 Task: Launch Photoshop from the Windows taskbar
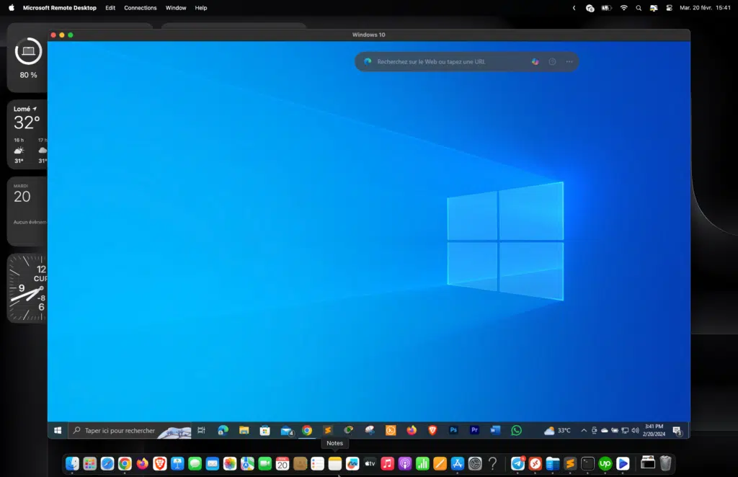pos(453,430)
